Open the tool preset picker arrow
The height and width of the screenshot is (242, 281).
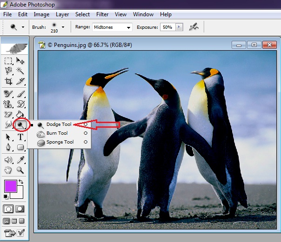click(23, 27)
